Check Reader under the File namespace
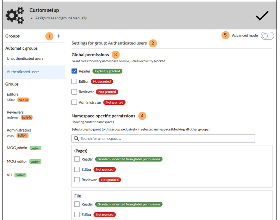Viewport: 280px width, 220px height. click(77, 204)
